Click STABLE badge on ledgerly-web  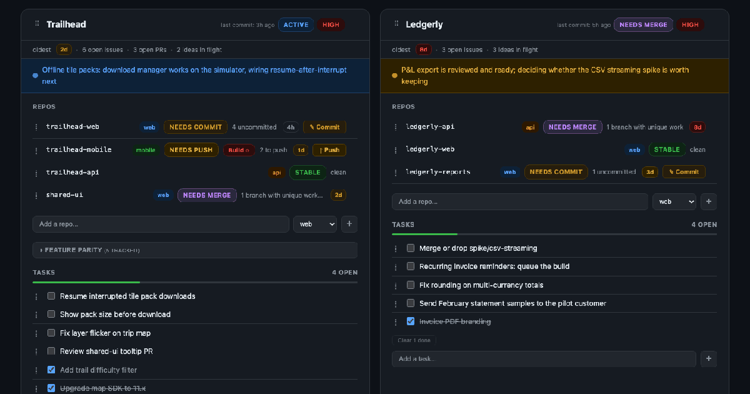pos(667,149)
